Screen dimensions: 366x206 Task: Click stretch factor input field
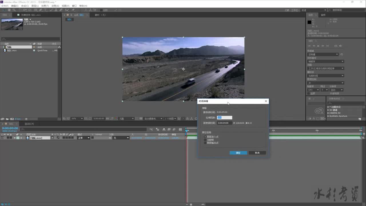pos(224,118)
